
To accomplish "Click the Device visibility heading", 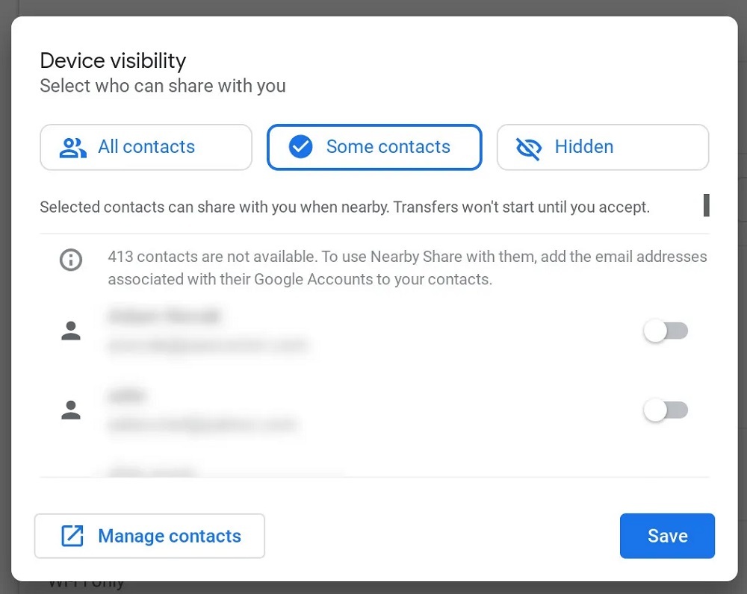I will (x=113, y=60).
